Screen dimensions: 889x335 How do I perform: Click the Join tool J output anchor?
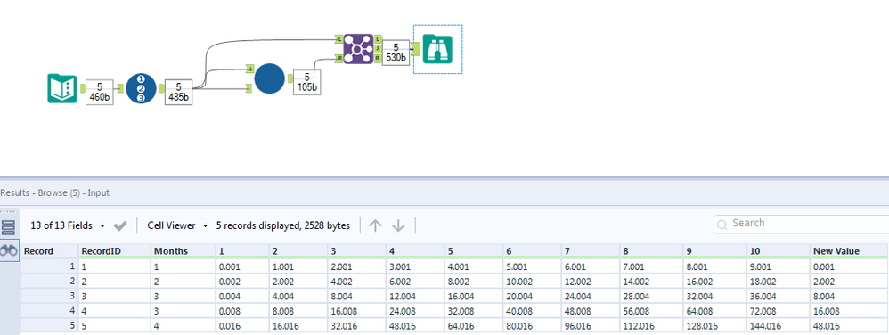tap(378, 49)
